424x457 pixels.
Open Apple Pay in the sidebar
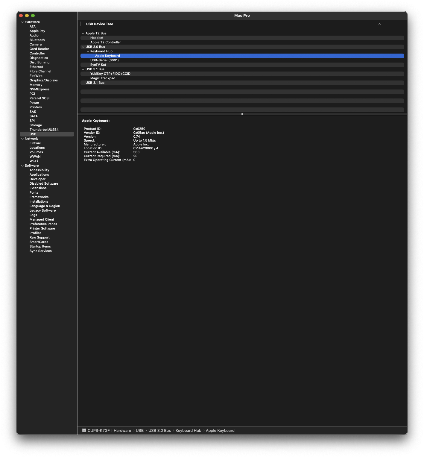tap(37, 31)
